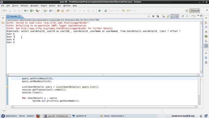Click the Debug toolbar icon
209x118 pixels.
click(x=25, y=11)
